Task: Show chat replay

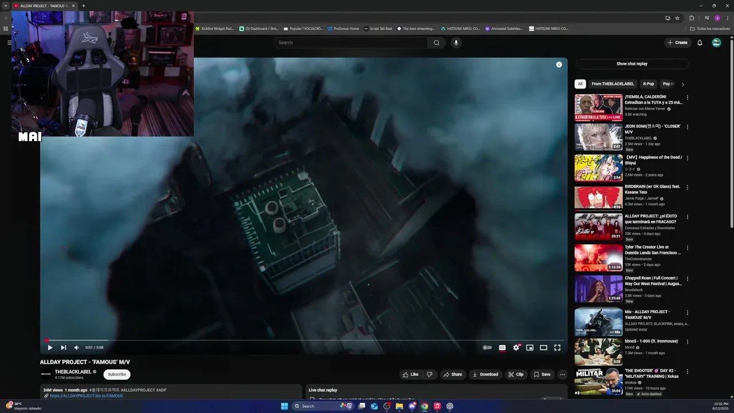Action: (x=632, y=64)
